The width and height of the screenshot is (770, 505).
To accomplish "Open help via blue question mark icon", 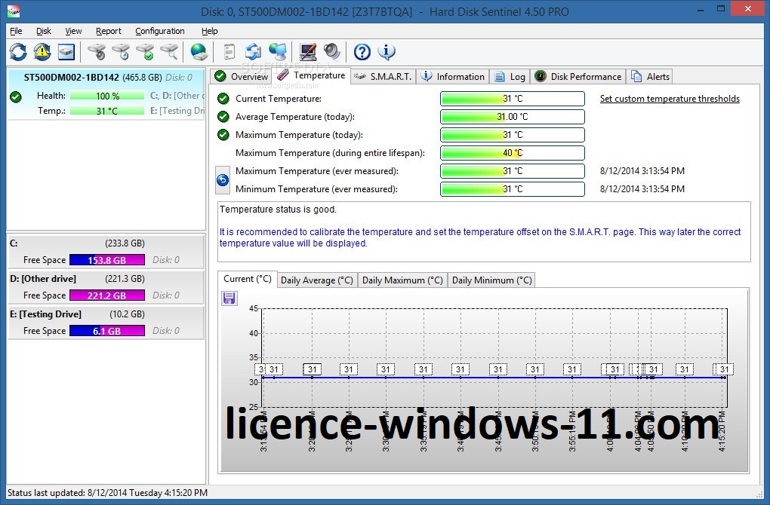I will click(362, 51).
